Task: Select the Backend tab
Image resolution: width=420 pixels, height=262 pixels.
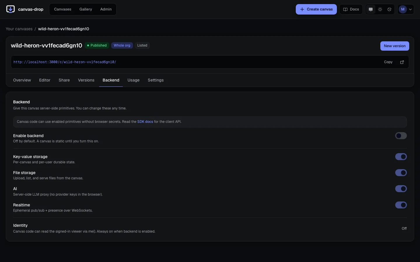Action: pyautogui.click(x=111, y=80)
